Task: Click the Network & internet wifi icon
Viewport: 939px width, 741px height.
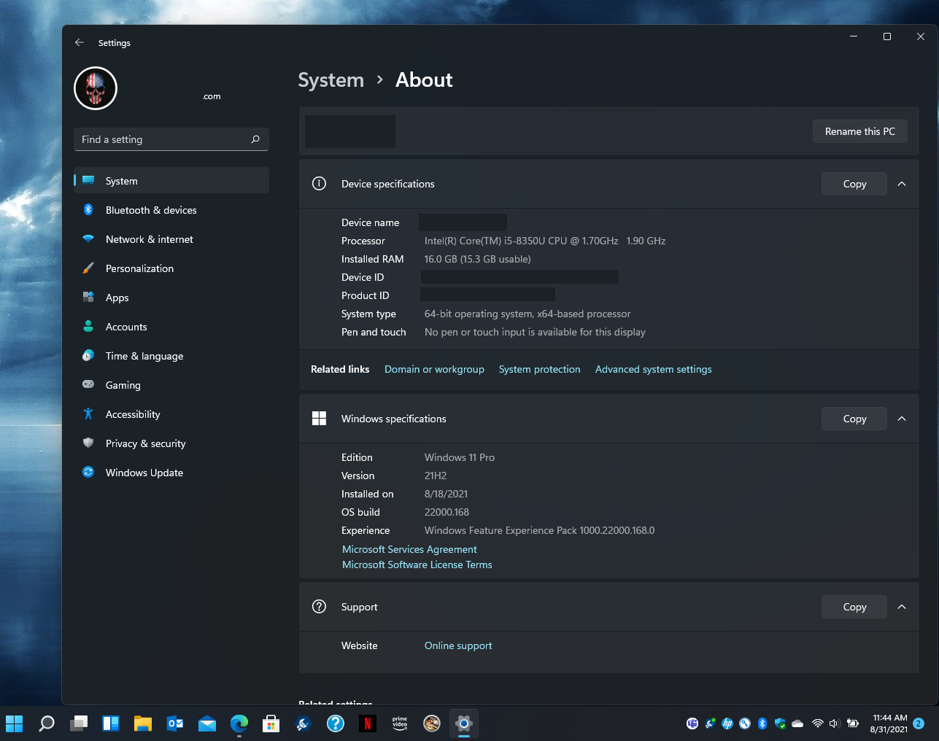Action: 88,239
